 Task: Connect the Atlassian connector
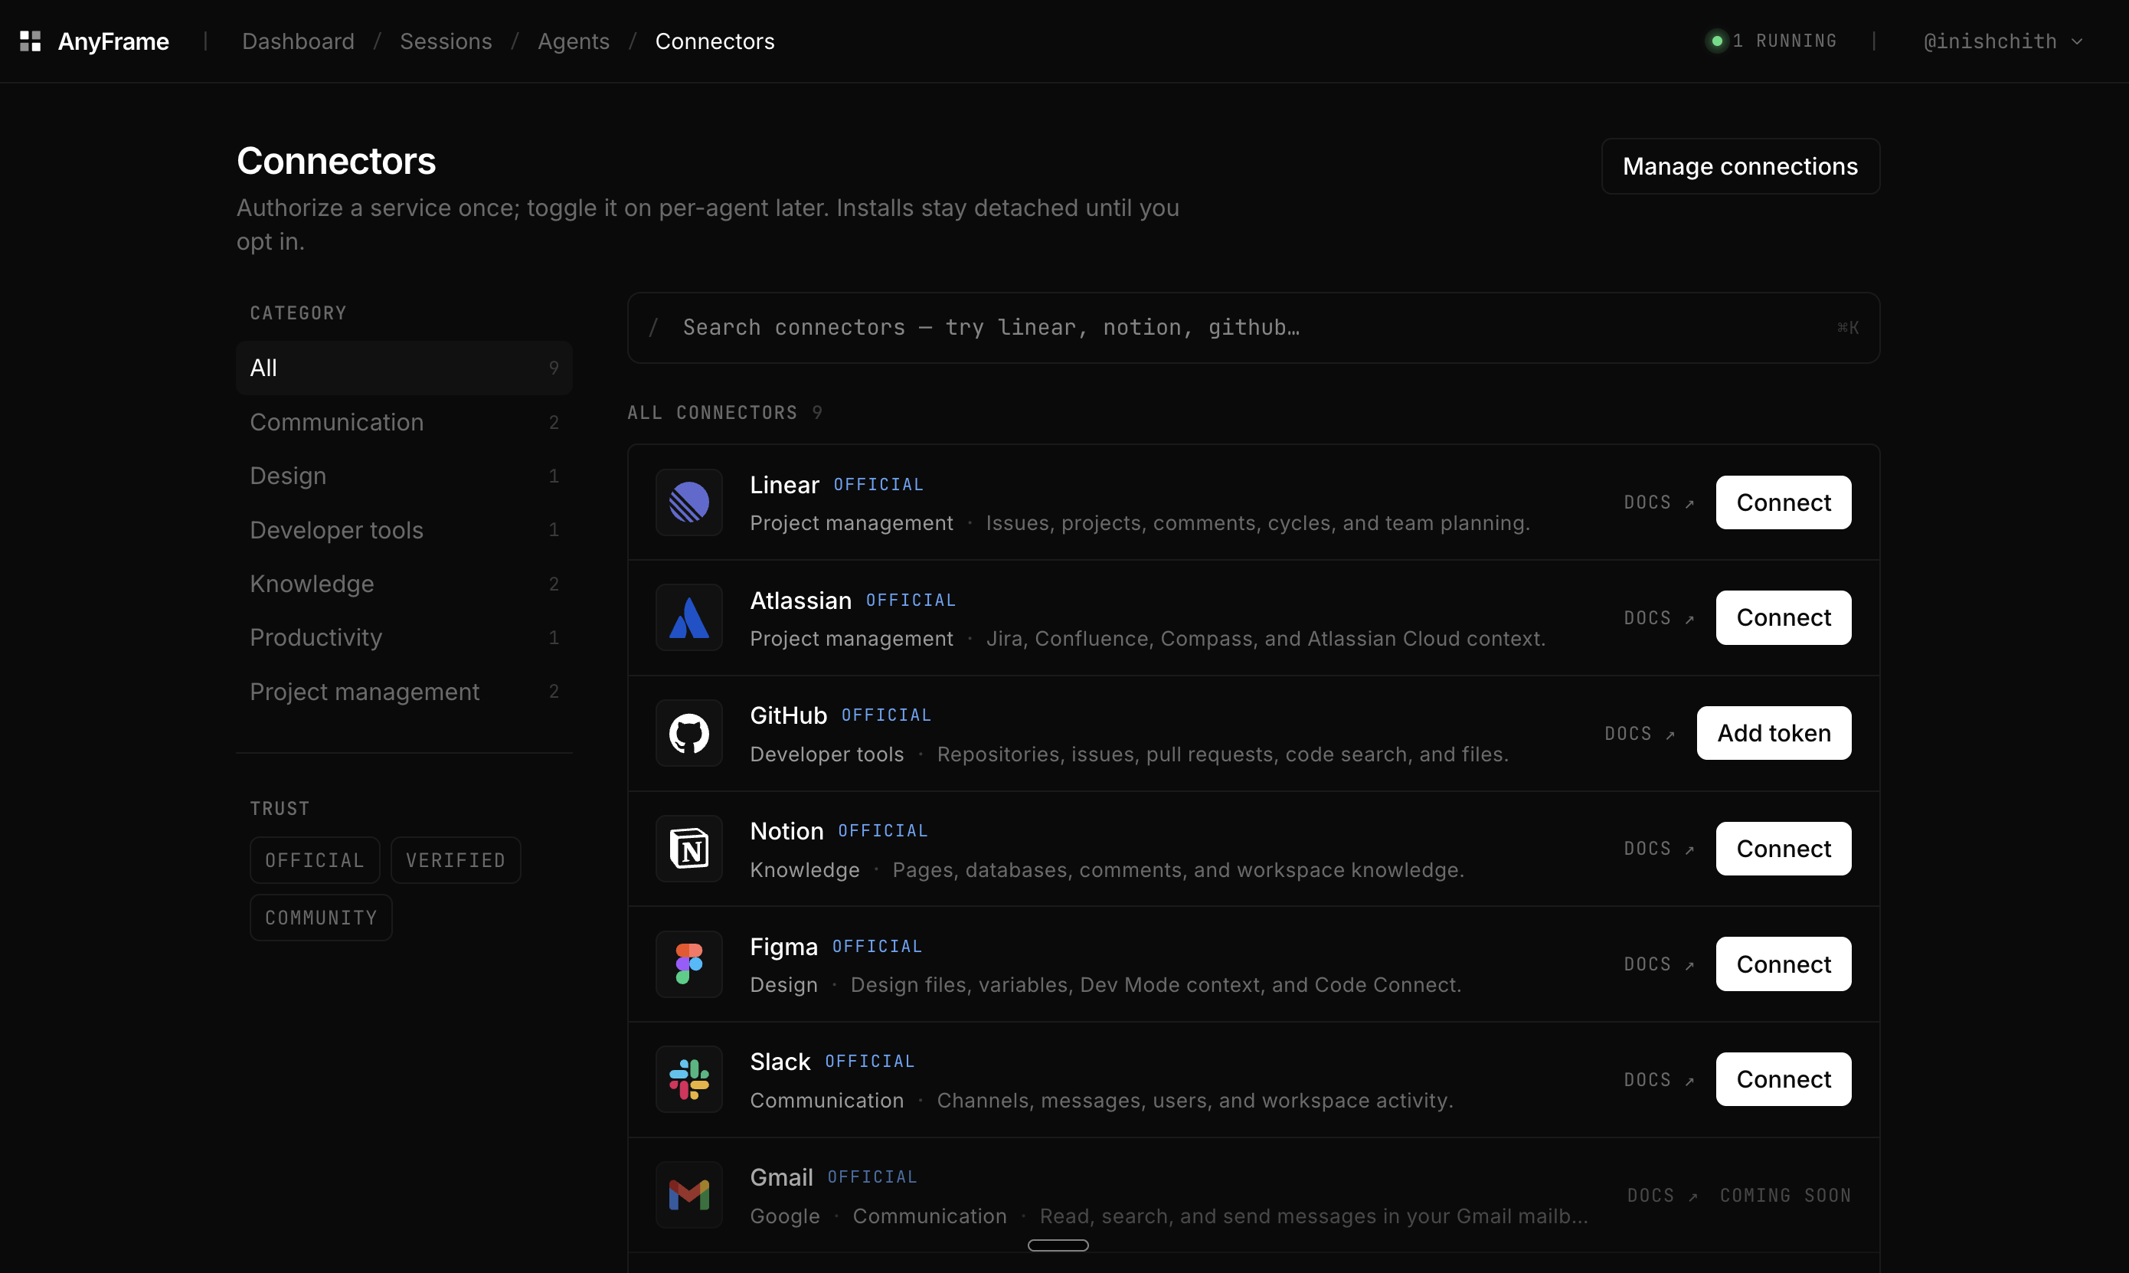[x=1783, y=617]
